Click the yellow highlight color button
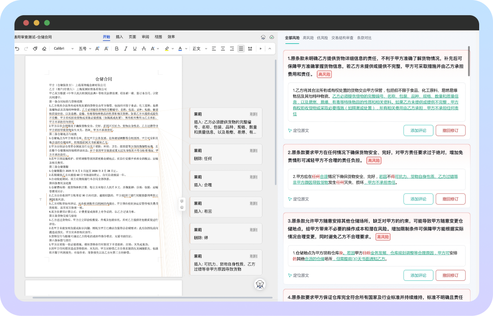Image resolution: width=493 pixels, height=316 pixels. (167, 49)
